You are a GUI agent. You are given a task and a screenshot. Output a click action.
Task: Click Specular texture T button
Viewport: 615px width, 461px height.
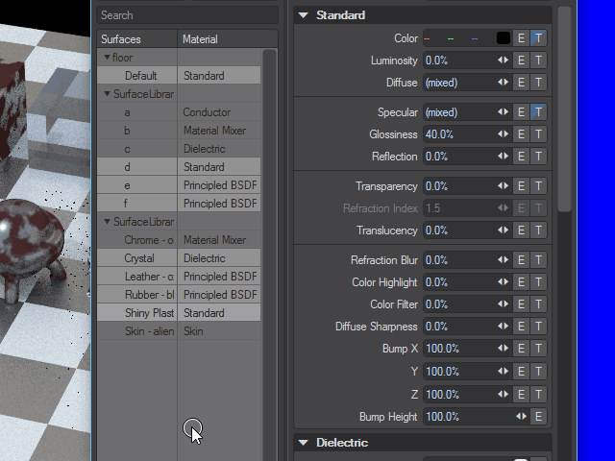(x=538, y=112)
